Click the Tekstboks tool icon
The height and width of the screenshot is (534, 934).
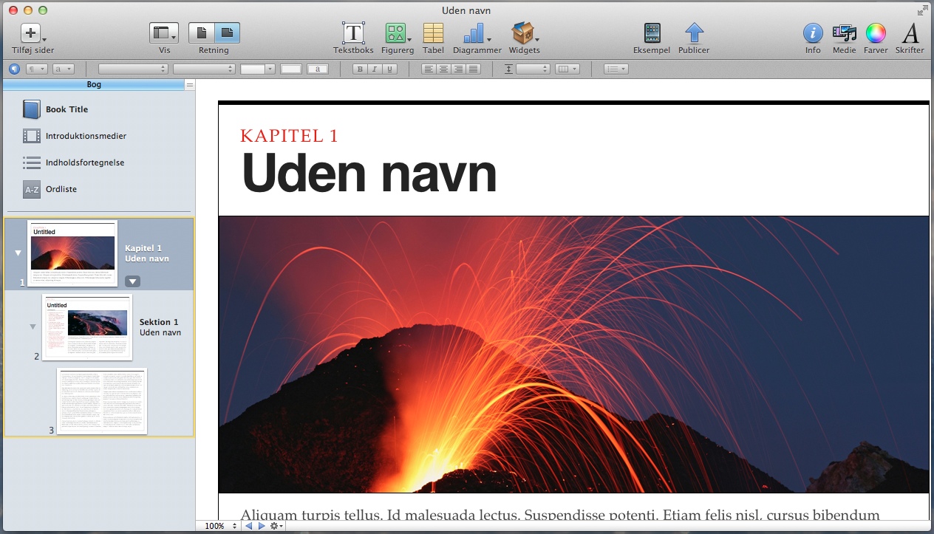(353, 33)
